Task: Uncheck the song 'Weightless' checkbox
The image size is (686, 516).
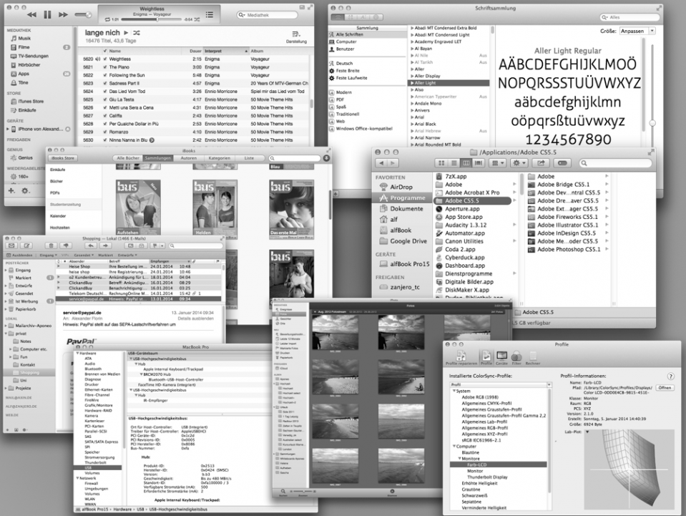Action: tap(105, 59)
